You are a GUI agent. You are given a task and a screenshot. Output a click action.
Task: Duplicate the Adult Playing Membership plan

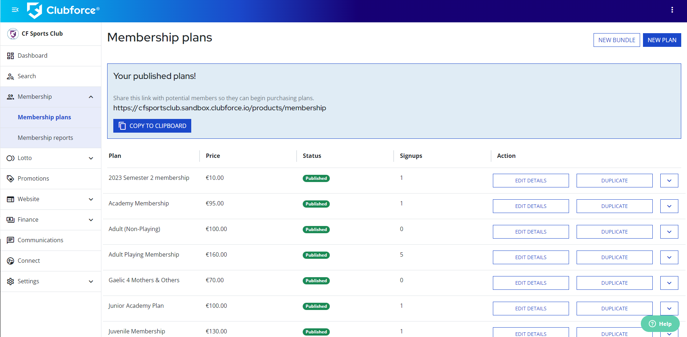point(614,257)
